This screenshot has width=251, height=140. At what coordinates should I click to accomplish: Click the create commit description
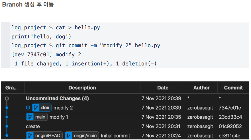click(33, 126)
